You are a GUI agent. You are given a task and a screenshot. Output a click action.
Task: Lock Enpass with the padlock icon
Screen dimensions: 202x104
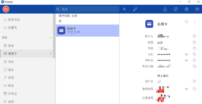[165, 9]
